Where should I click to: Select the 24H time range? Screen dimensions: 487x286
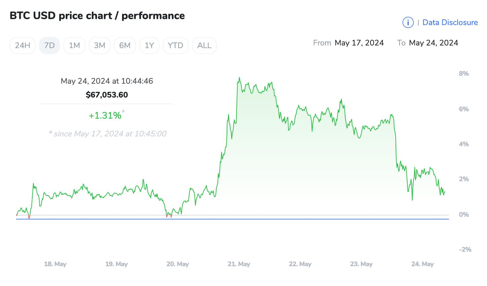pos(23,45)
